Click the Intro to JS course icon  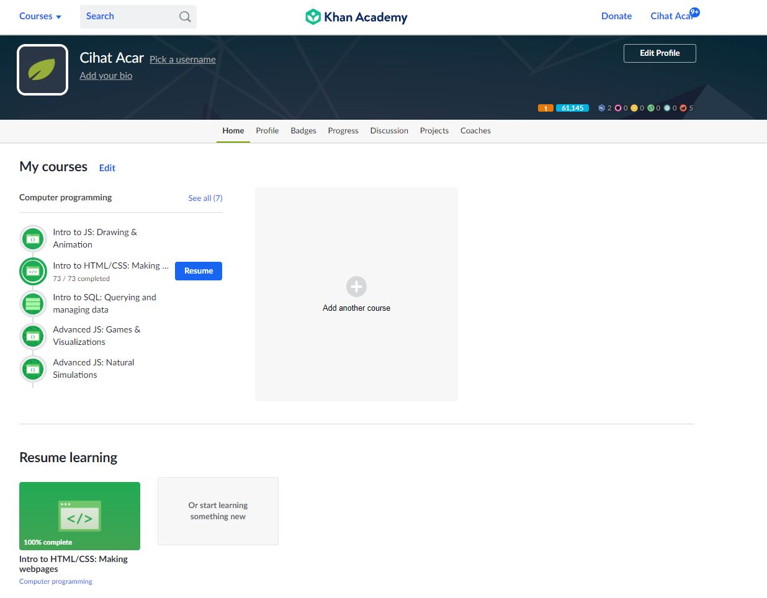tap(33, 239)
